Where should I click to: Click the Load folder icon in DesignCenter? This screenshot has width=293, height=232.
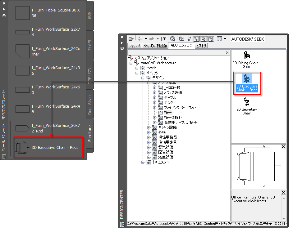tap(131, 39)
